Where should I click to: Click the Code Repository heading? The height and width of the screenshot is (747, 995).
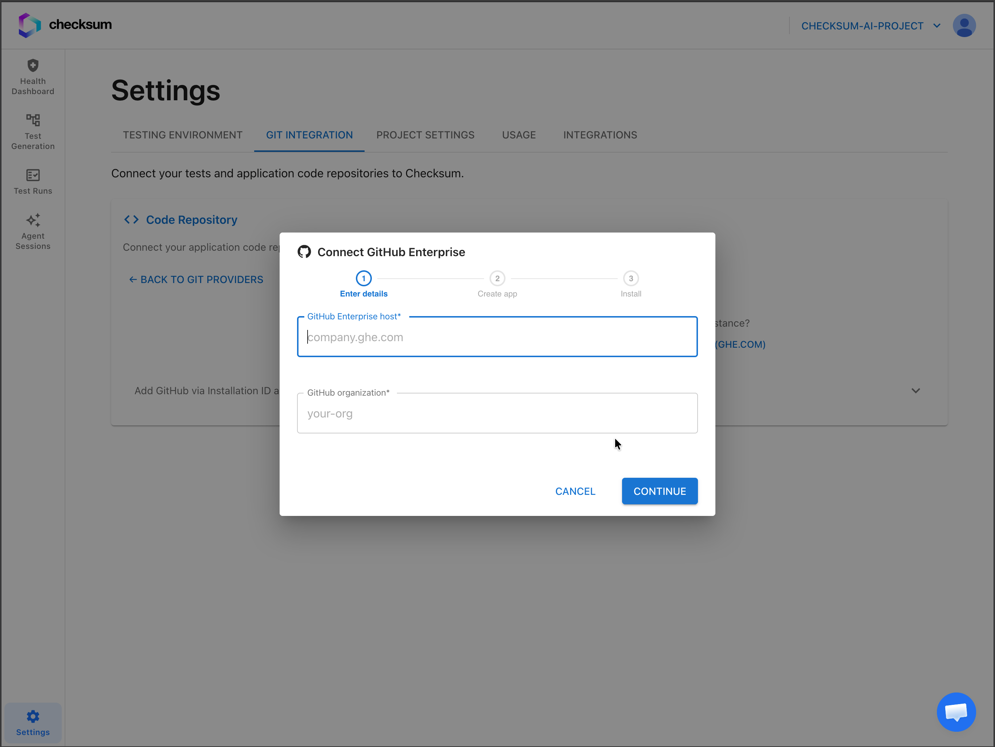[192, 220]
